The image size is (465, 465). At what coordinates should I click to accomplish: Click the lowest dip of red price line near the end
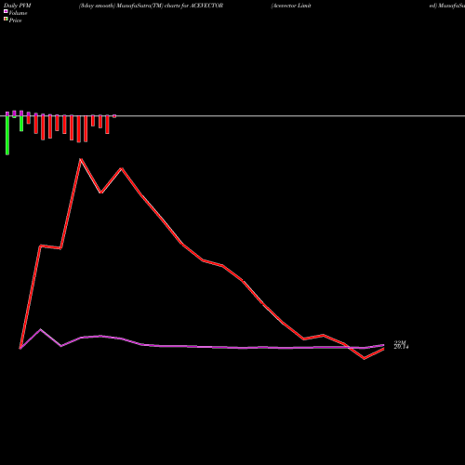[x=365, y=359]
